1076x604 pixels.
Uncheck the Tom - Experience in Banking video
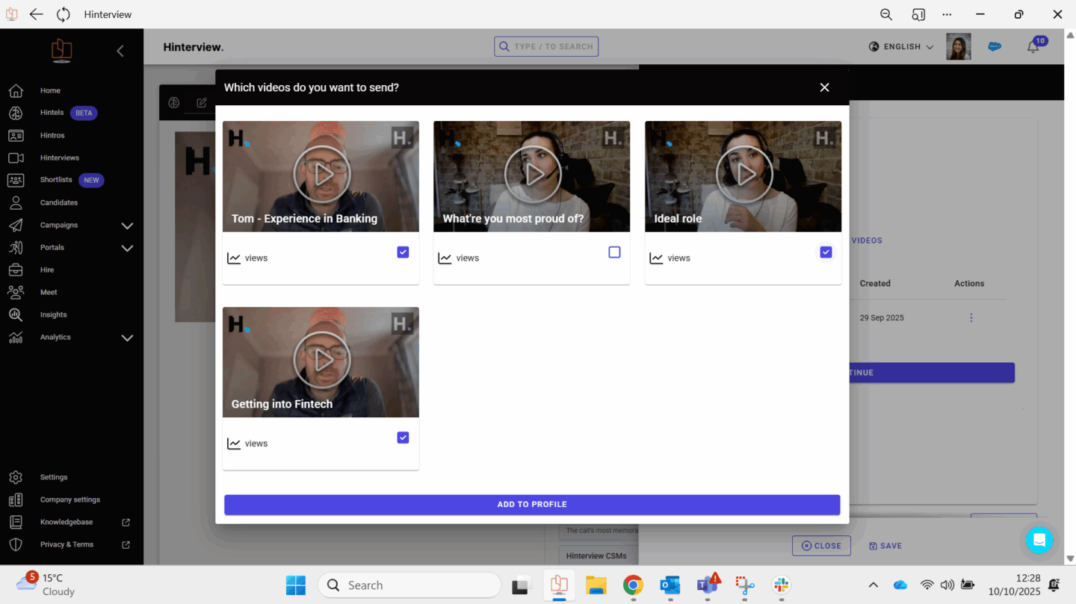pos(403,252)
